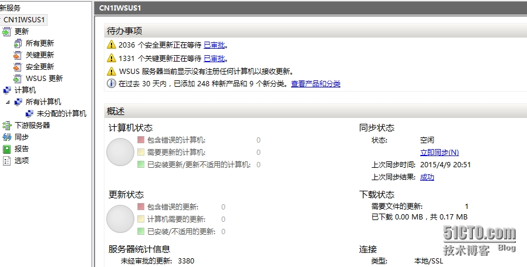Click 未经审批的更新 count 3380
527x267 pixels.
tap(186, 261)
